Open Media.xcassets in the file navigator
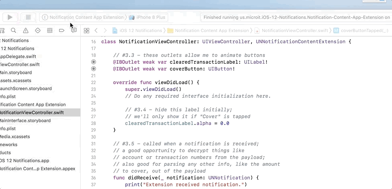Screen dimensions: 392x189 [x=15, y=137]
